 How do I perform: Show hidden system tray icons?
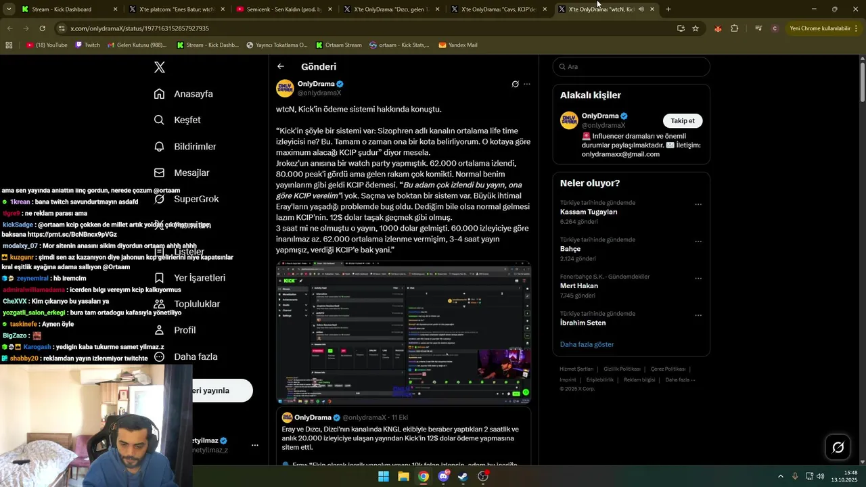point(780,476)
